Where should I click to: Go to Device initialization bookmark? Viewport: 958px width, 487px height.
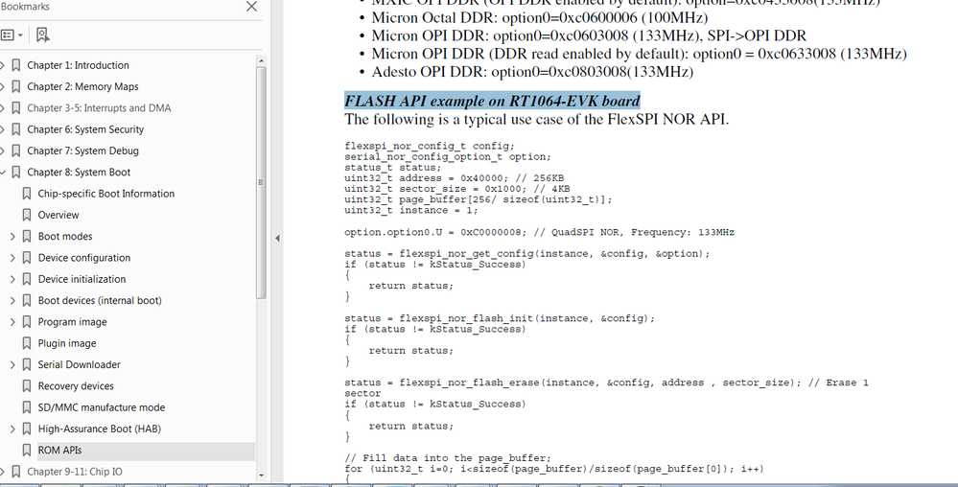tap(82, 279)
